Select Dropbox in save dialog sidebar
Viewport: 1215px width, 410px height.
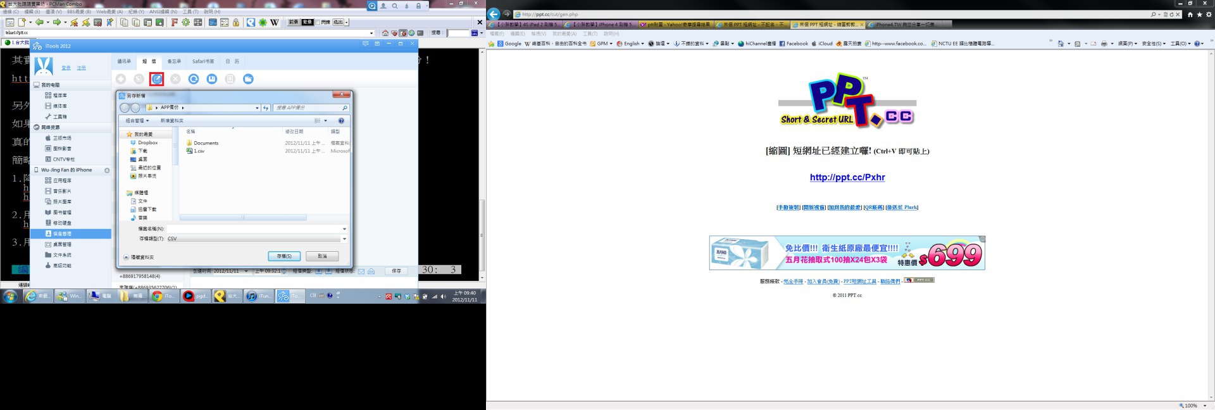144,142
